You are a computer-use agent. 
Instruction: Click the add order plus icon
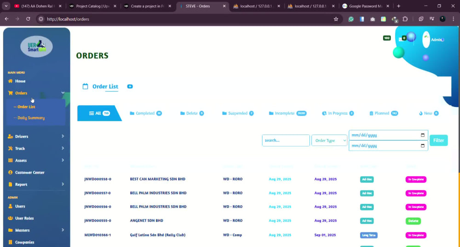click(130, 86)
